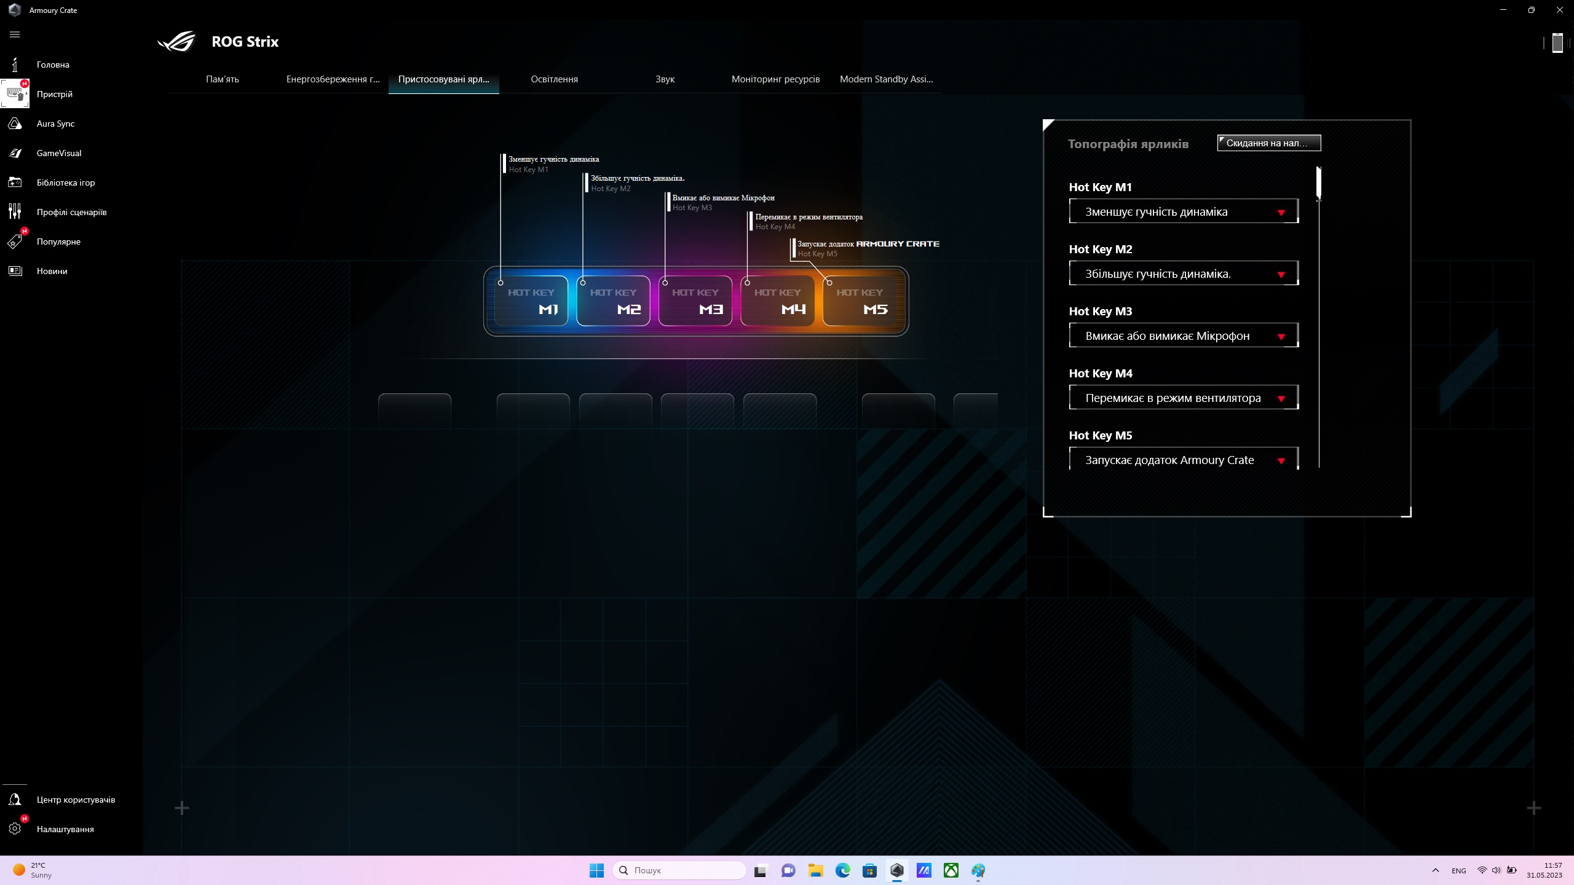Open the Hot Key M2 function dropdown

point(1184,274)
